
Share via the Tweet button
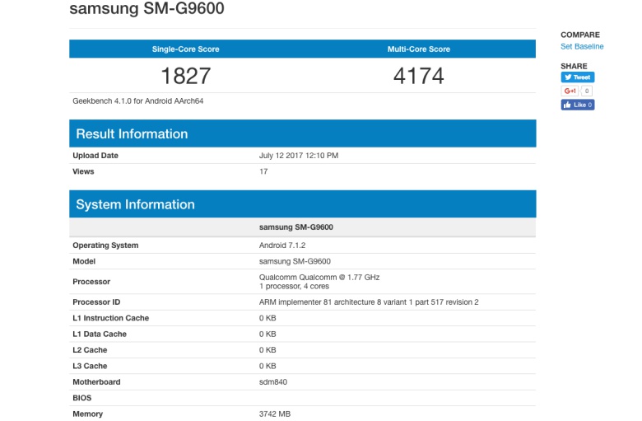(x=577, y=77)
